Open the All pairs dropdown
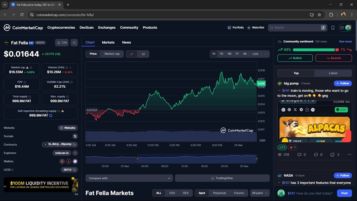 click(x=260, y=193)
